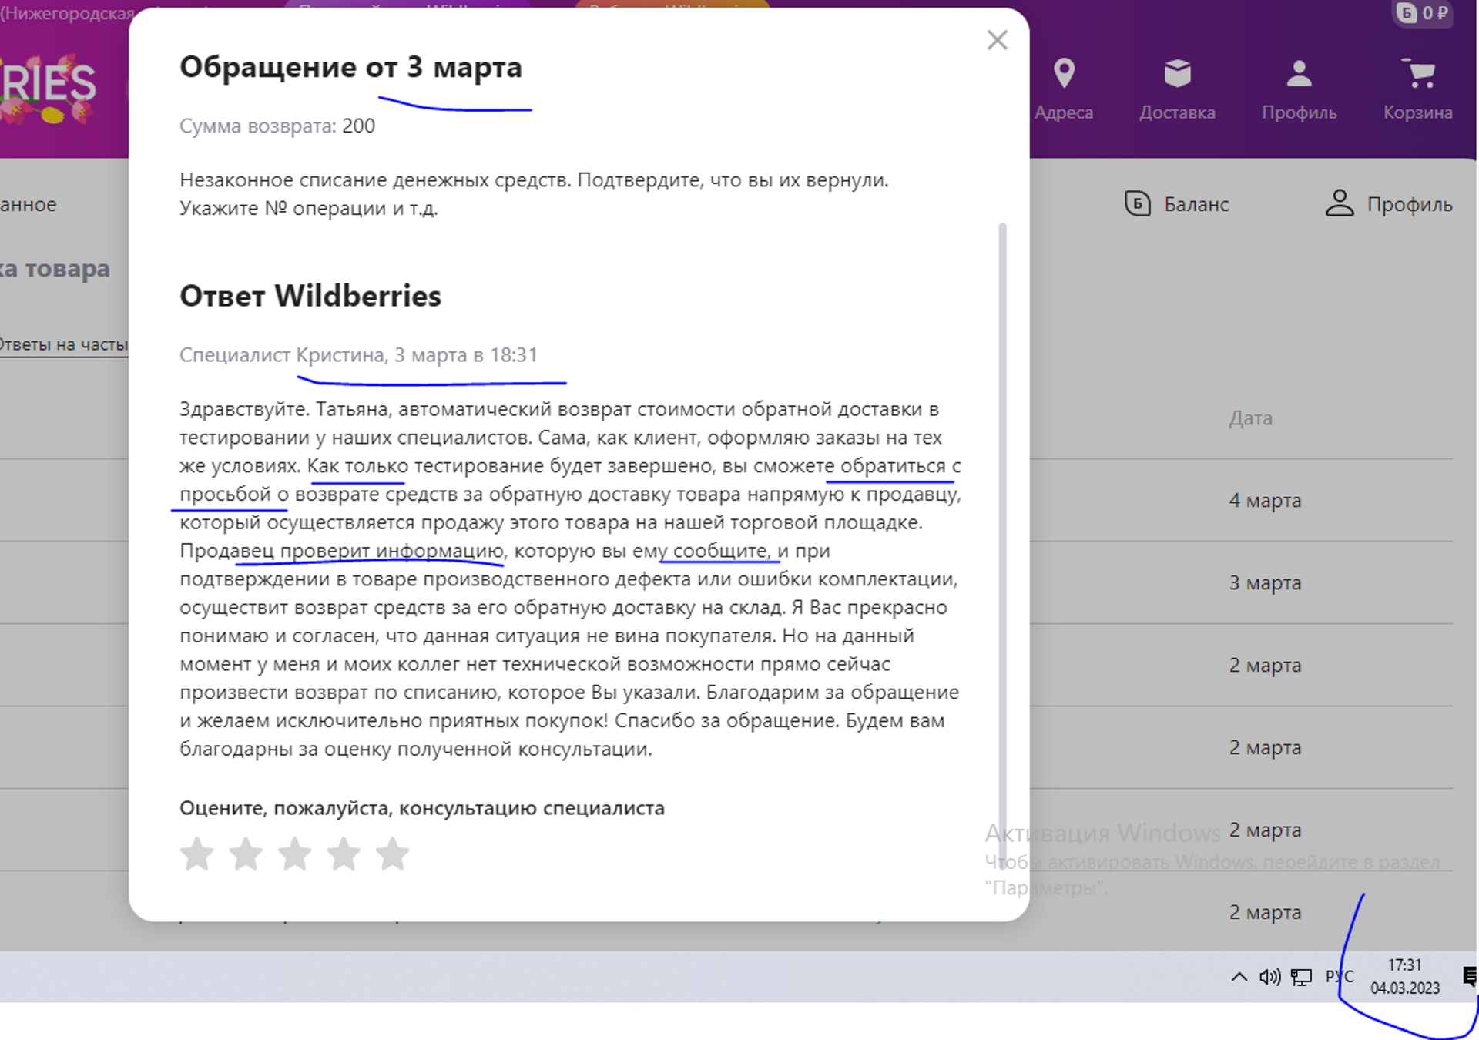Screen dimensions: 1479x1040
Task: Rate consultation with first star
Action: tap(197, 854)
